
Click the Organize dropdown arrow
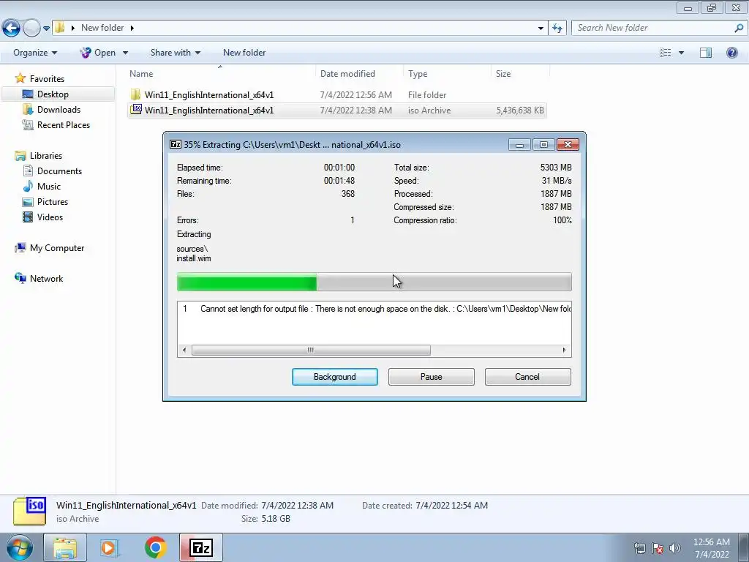point(54,53)
